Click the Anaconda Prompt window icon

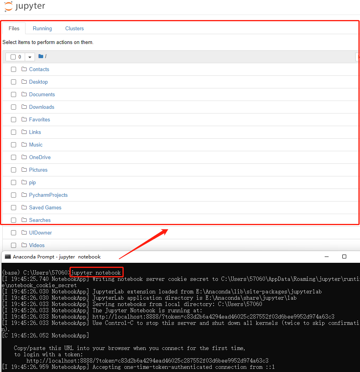click(8, 257)
